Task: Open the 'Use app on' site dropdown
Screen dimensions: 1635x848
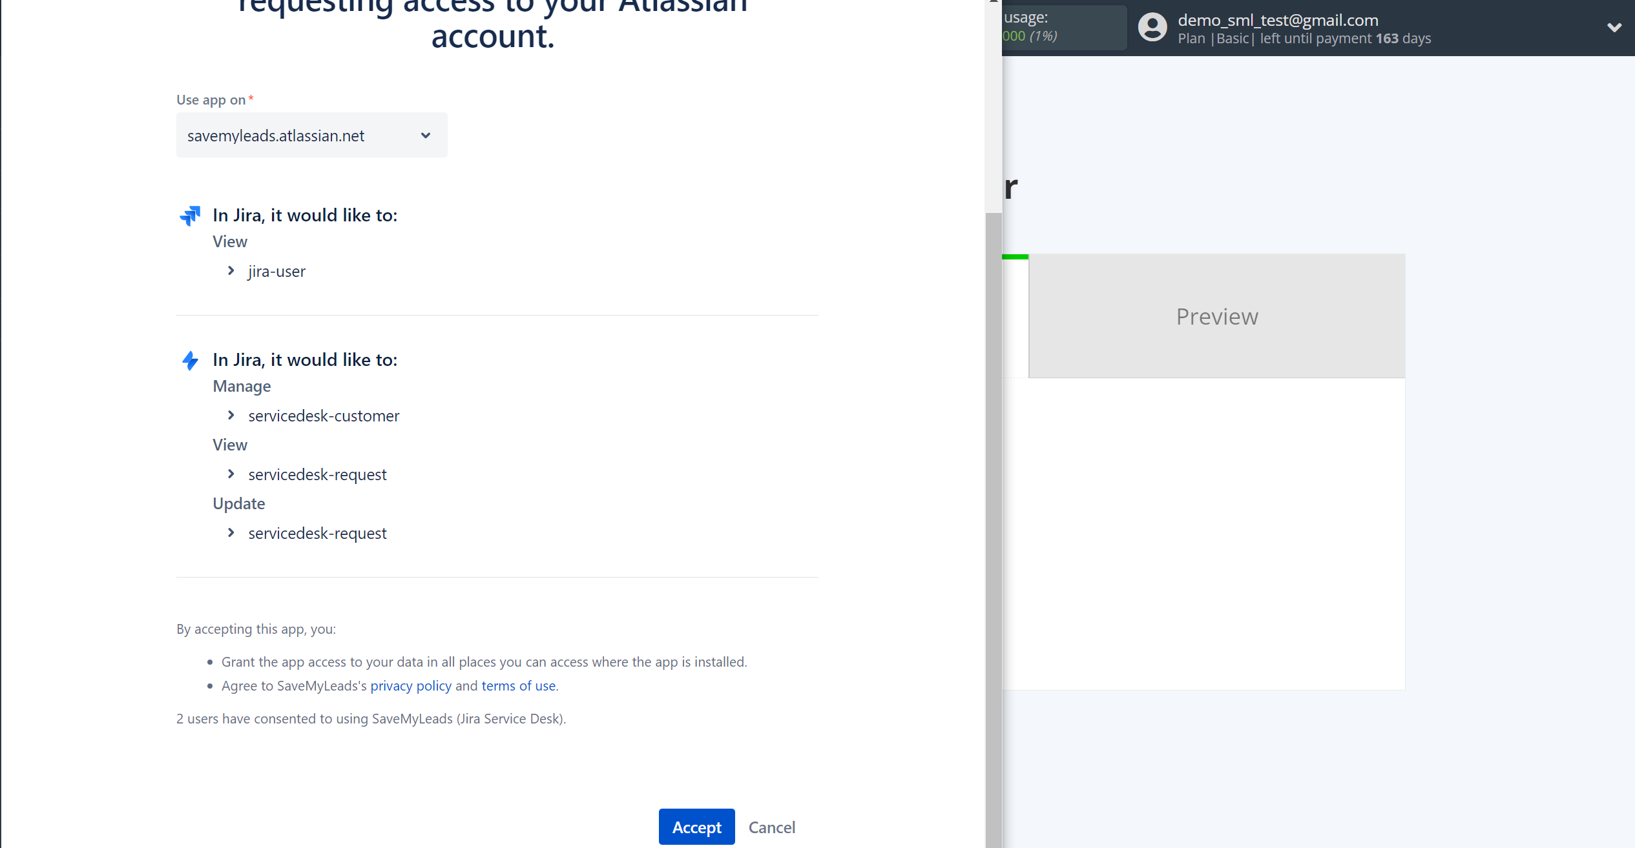Action: [311, 135]
